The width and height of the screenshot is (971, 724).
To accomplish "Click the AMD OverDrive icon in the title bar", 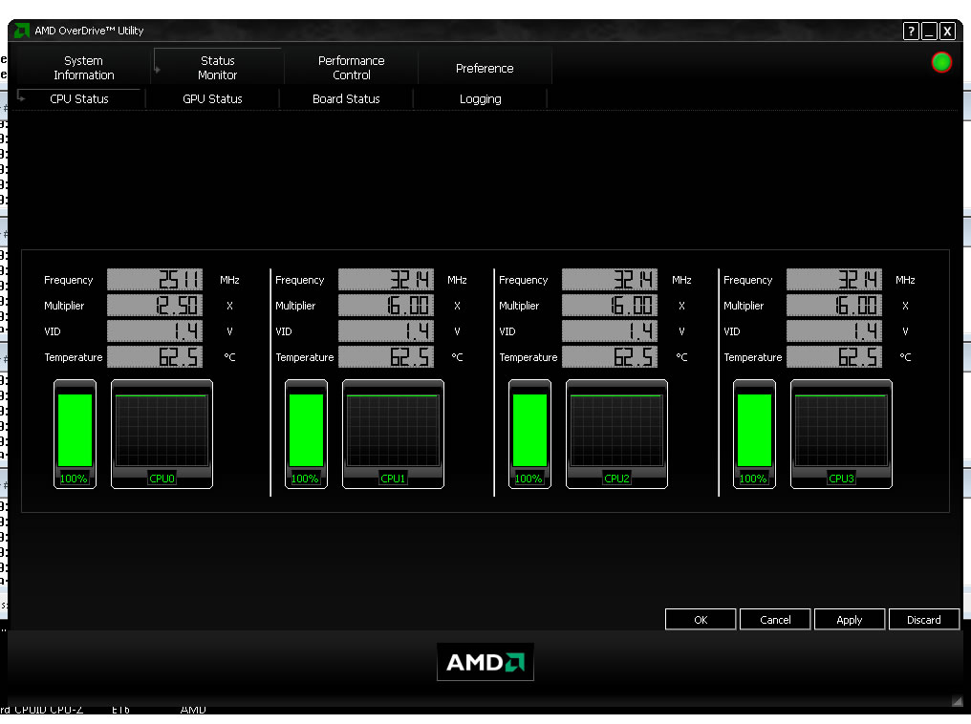I will 21,31.
